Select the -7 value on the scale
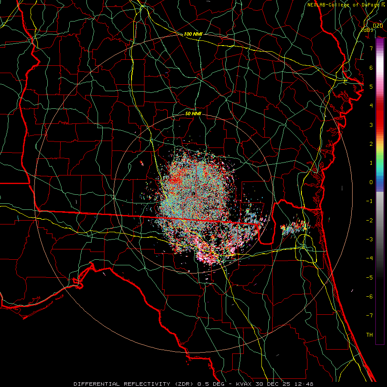 [369, 316]
